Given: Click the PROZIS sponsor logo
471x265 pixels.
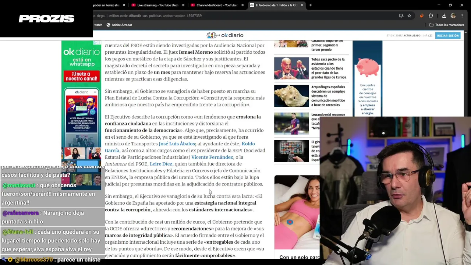Looking at the screenshot, I should [x=47, y=19].
